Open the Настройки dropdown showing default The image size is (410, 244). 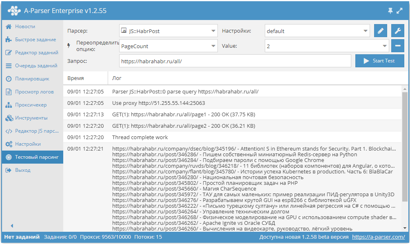coord(317,31)
